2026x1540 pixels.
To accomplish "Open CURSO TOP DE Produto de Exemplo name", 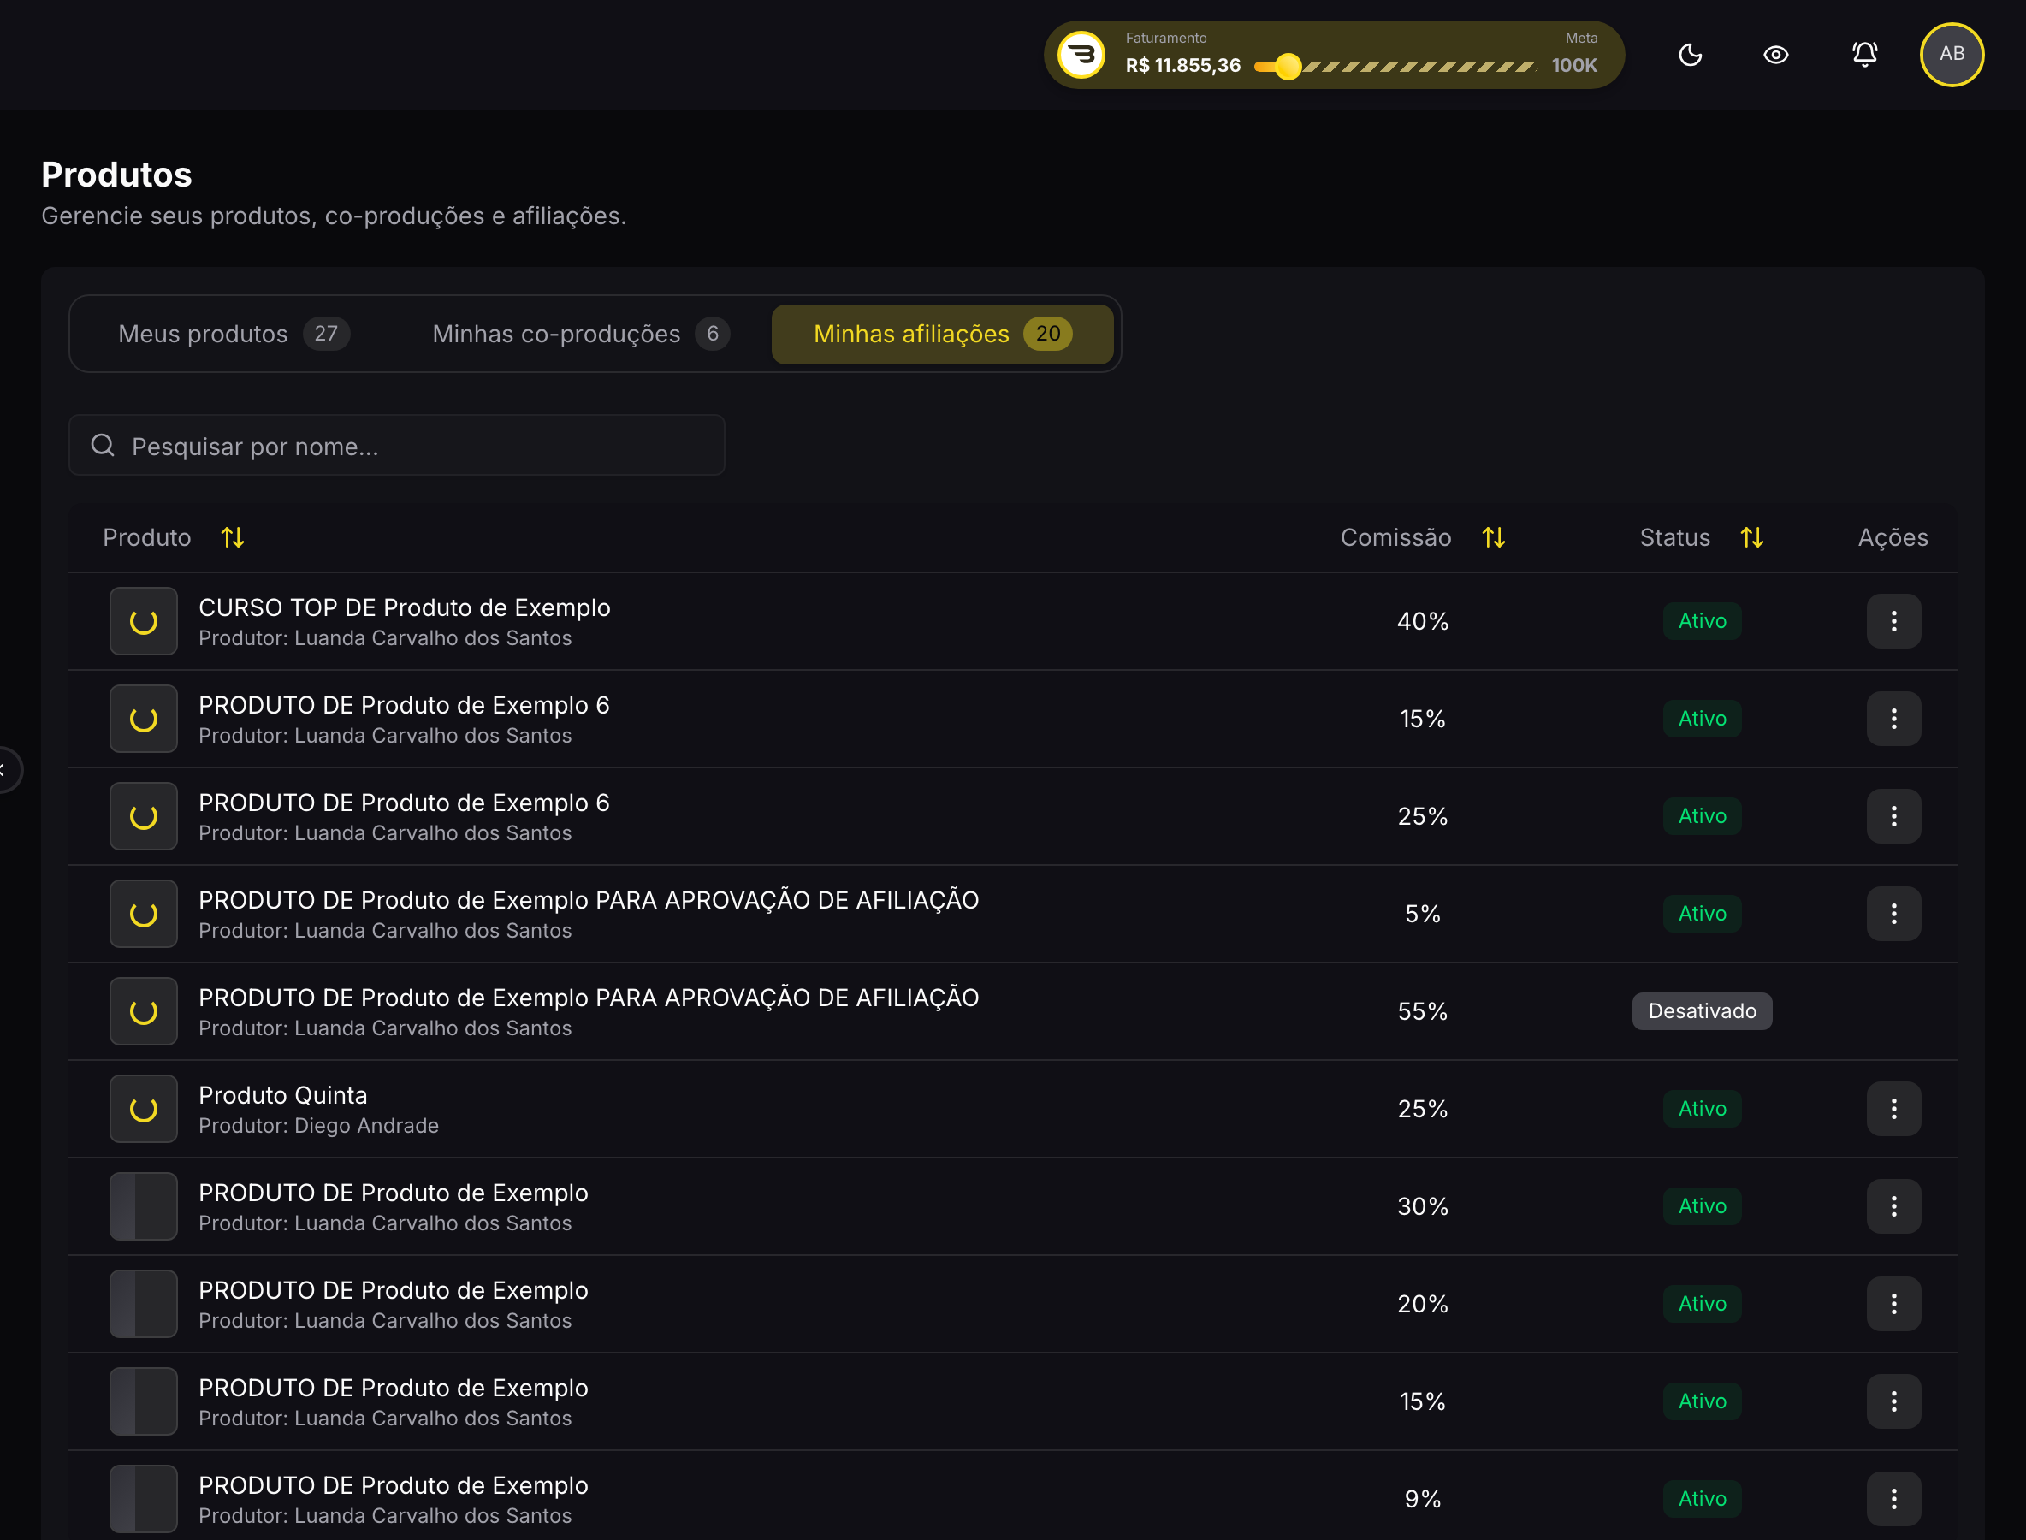I will (x=405, y=607).
